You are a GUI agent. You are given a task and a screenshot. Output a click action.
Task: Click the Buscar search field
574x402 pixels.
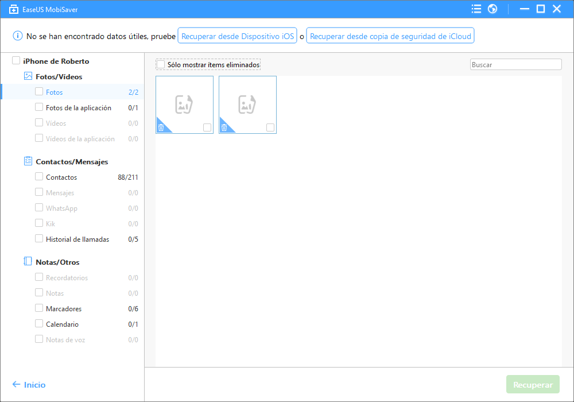[x=515, y=65]
